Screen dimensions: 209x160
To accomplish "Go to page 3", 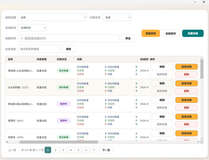I will [63, 150].
